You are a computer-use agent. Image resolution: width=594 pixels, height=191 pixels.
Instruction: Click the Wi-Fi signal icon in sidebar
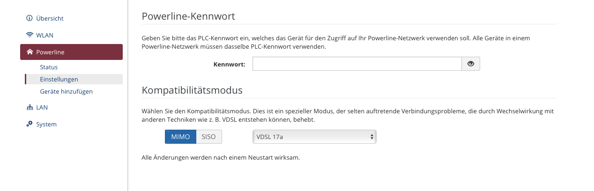click(x=30, y=35)
